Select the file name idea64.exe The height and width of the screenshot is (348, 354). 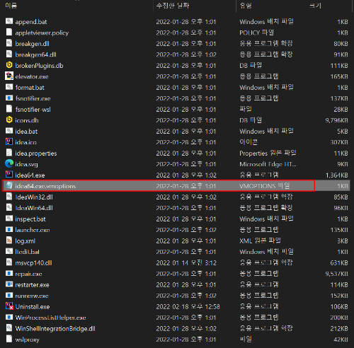pos(30,175)
